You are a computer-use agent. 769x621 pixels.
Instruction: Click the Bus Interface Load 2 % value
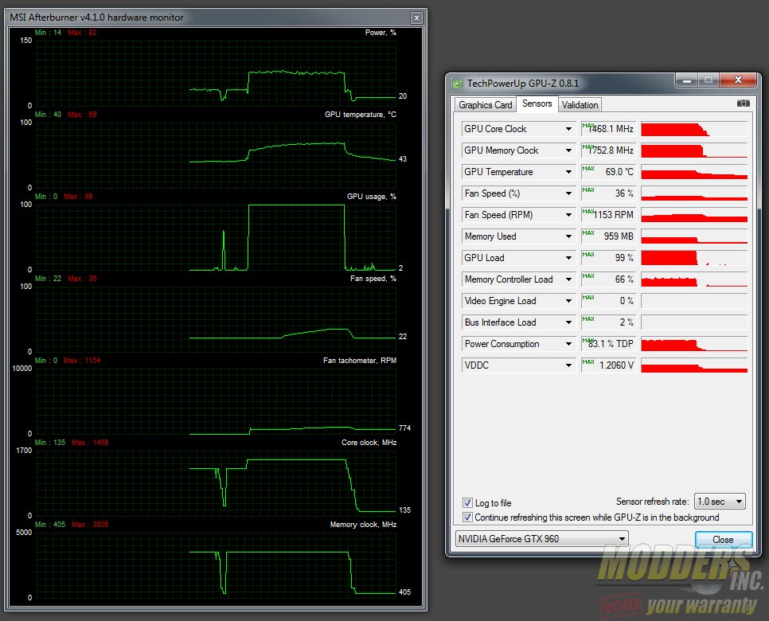tap(609, 322)
